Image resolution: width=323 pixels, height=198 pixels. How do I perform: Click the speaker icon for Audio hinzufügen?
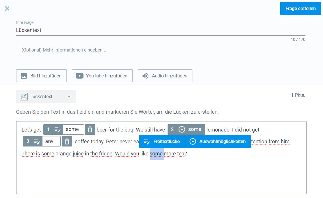[x=145, y=76]
